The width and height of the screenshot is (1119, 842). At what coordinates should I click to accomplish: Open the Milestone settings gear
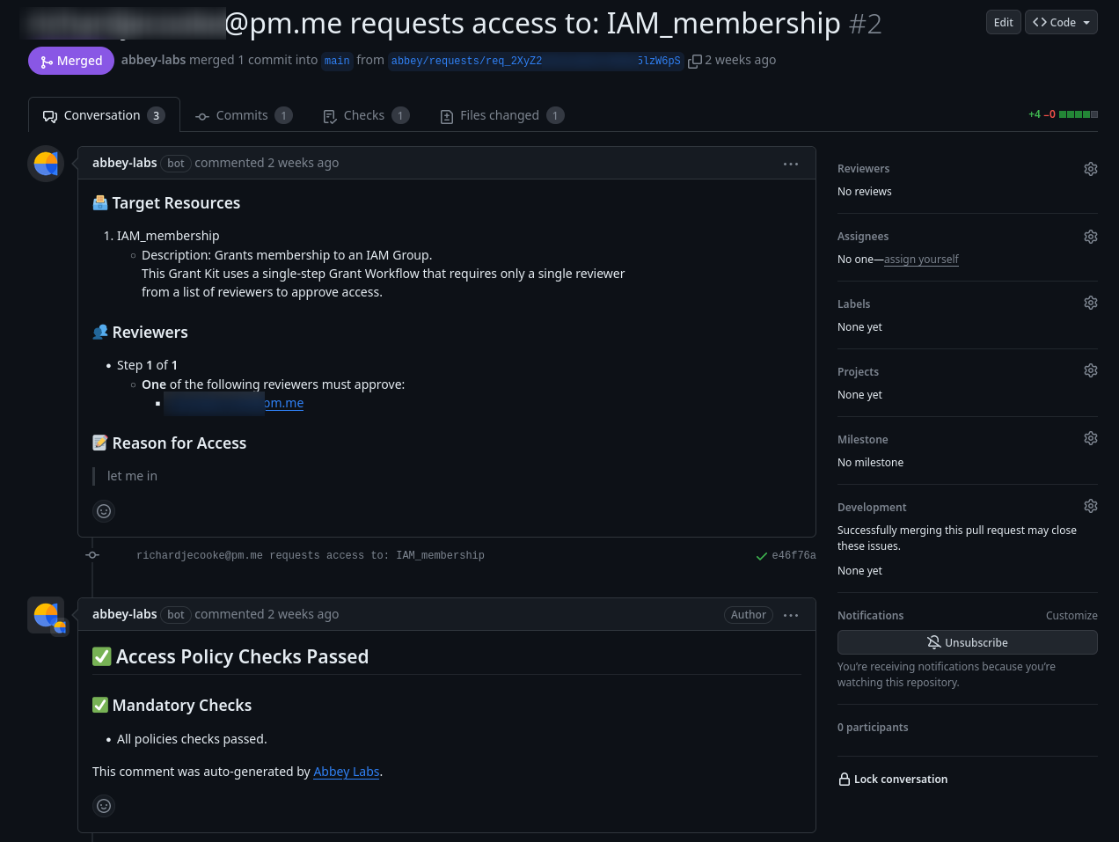[1091, 438]
